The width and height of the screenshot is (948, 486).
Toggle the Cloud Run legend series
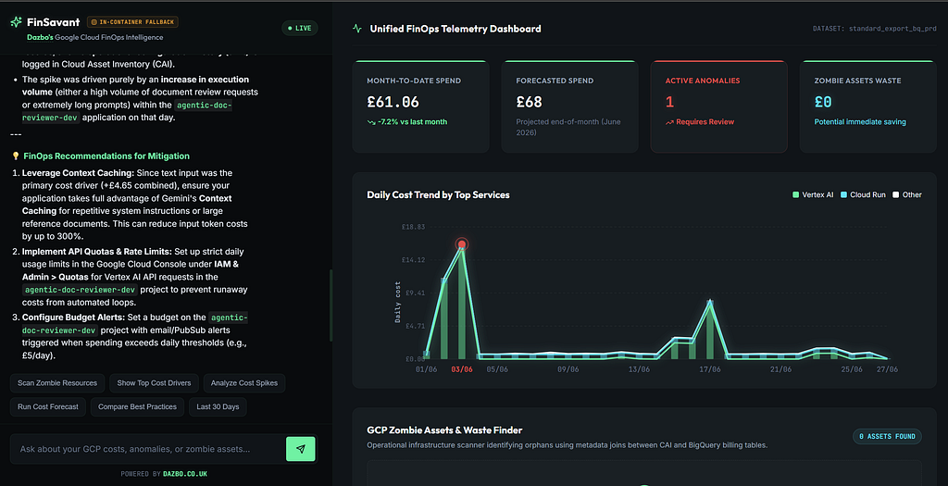click(x=863, y=194)
